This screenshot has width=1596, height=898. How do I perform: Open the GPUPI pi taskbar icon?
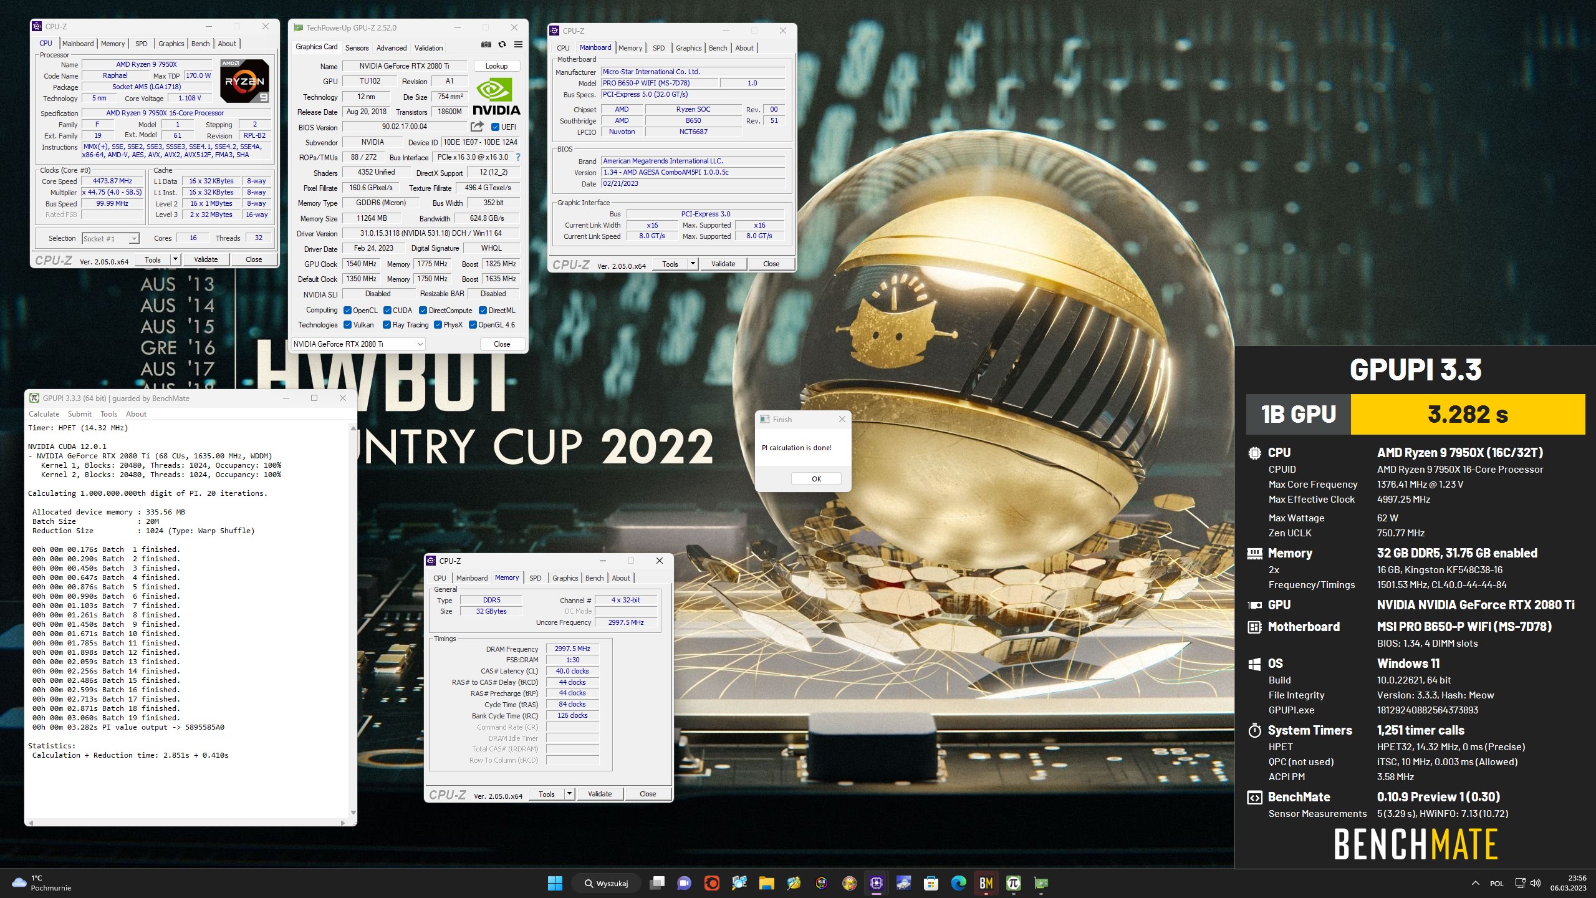coord(1014,883)
